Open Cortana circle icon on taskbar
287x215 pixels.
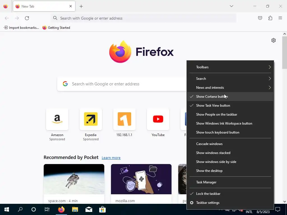point(34,209)
